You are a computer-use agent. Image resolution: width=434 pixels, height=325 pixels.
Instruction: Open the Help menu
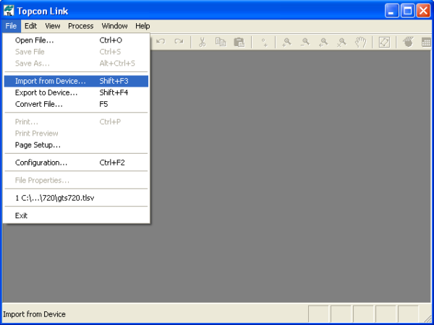point(142,25)
